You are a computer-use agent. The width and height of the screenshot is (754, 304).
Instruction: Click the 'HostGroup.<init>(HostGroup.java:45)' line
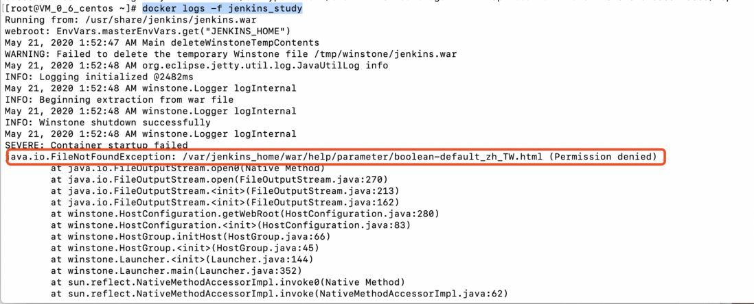185,248
